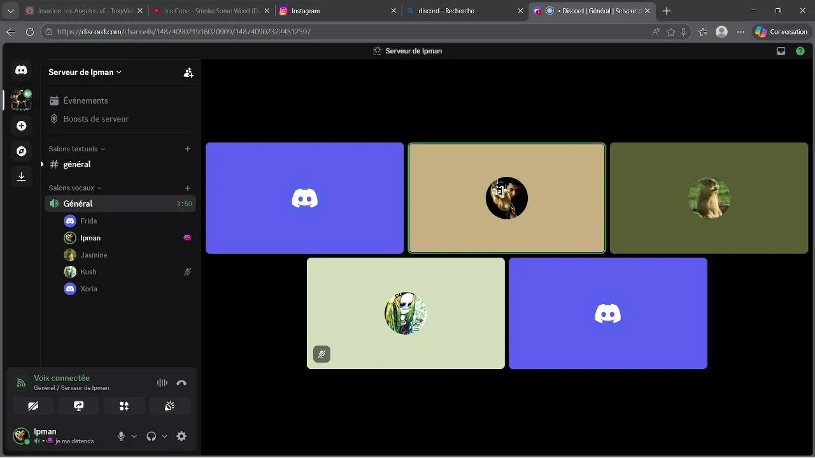Open browser settings and more menu
The image size is (815, 458).
click(x=741, y=32)
